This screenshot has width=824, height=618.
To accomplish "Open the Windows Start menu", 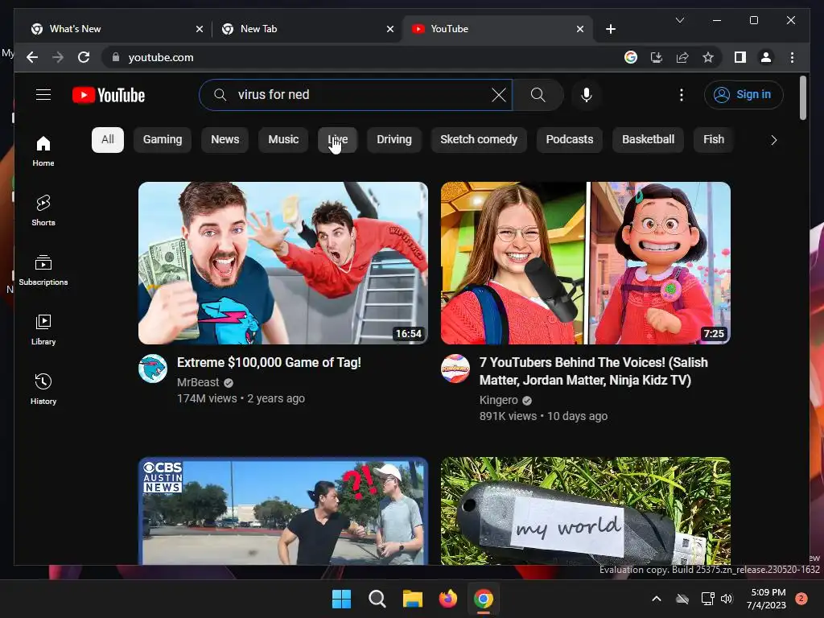I will tap(341, 599).
